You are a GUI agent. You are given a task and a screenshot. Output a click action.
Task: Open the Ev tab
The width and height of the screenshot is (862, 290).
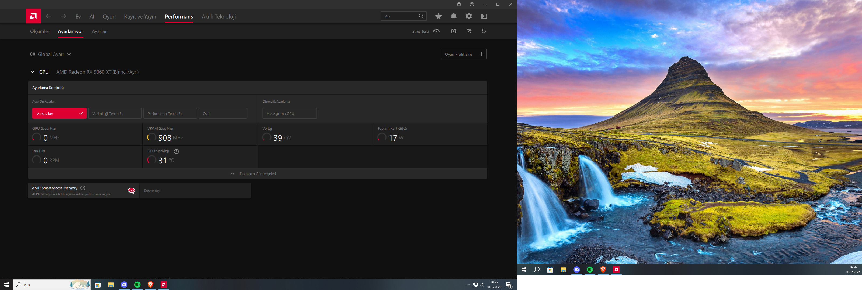click(78, 16)
